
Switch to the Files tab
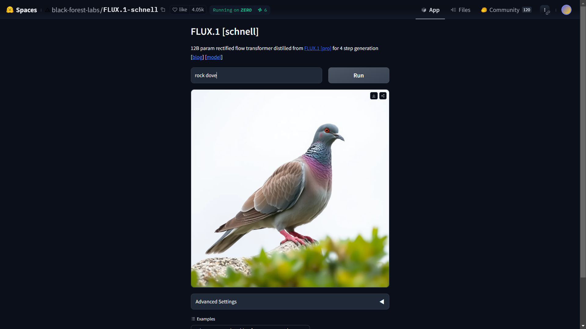pos(460,10)
